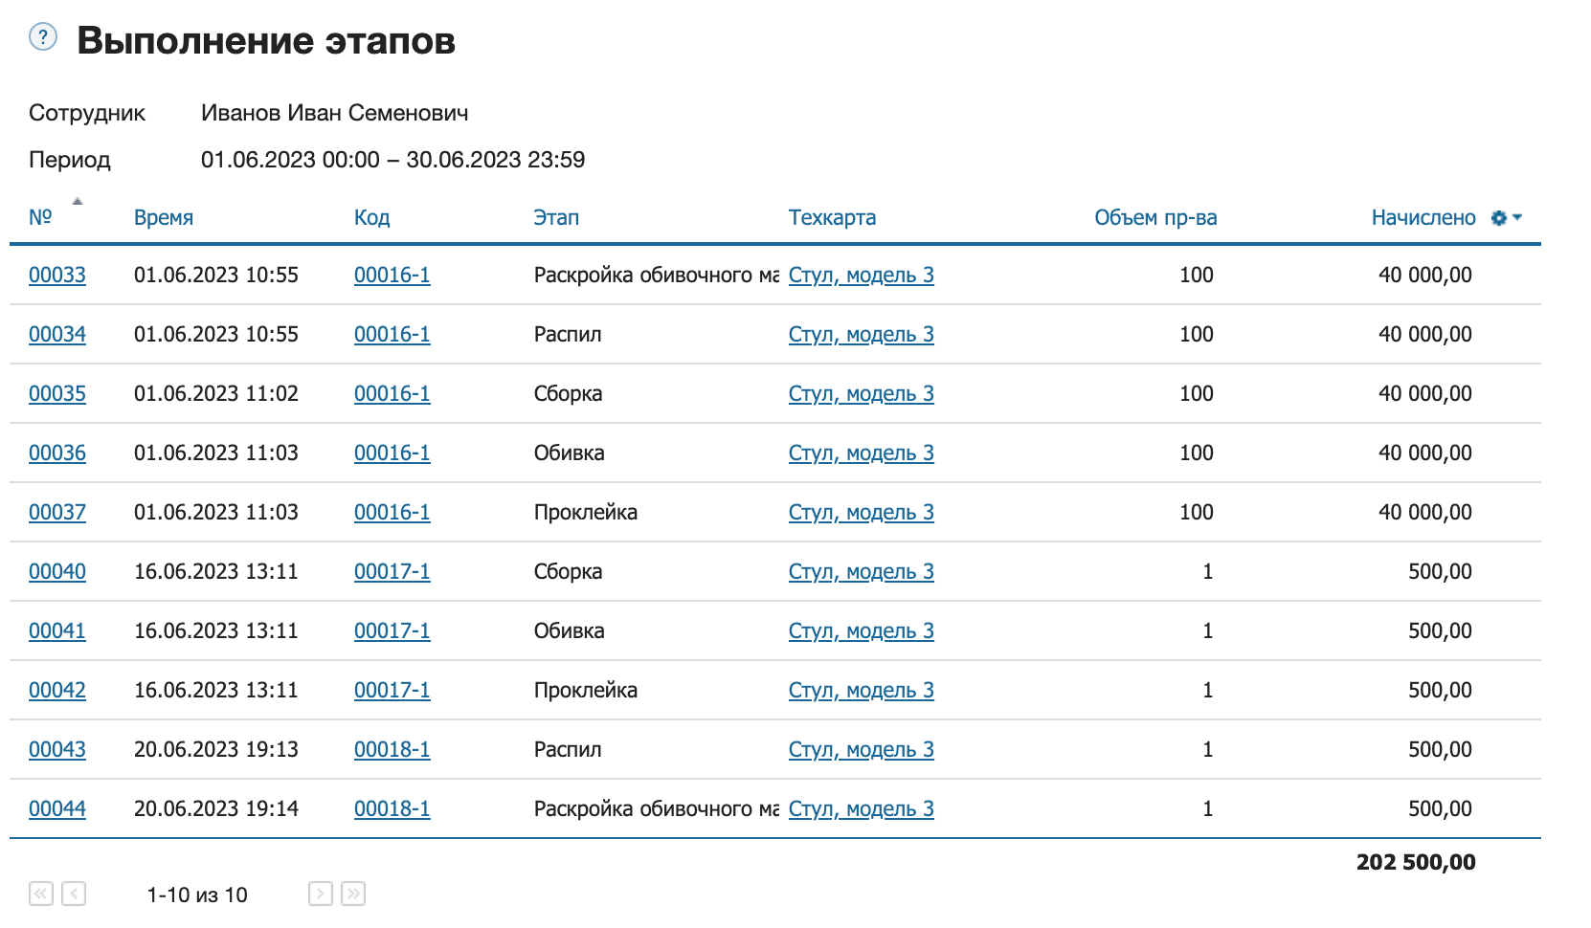Sort by Объем пр-ва column header
The image size is (1591, 928).
(1155, 217)
